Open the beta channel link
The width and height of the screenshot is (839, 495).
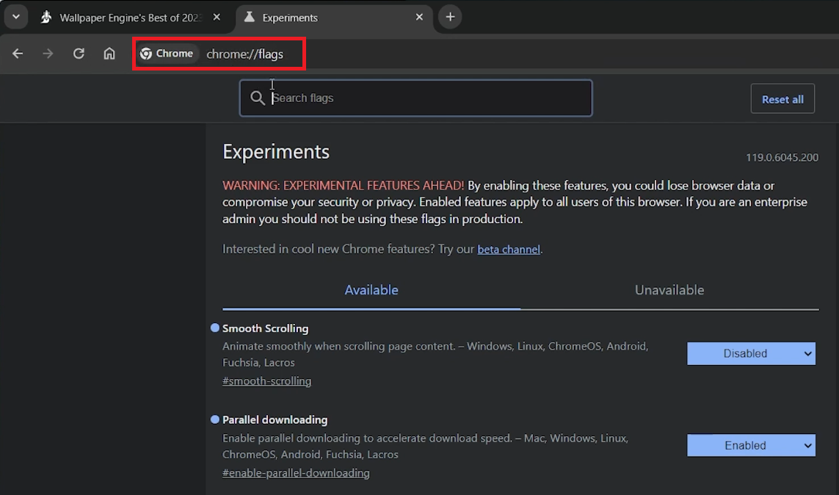[509, 250]
